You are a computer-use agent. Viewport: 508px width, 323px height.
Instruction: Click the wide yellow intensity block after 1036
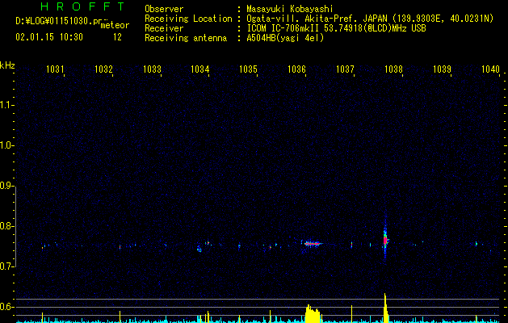click(313, 314)
